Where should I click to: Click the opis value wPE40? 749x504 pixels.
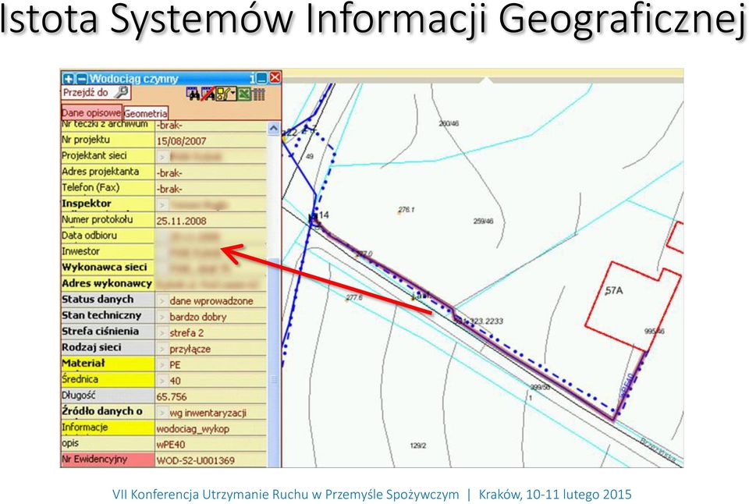click(171, 444)
